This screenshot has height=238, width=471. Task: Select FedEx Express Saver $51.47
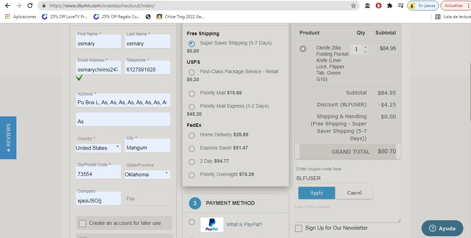pos(192,149)
